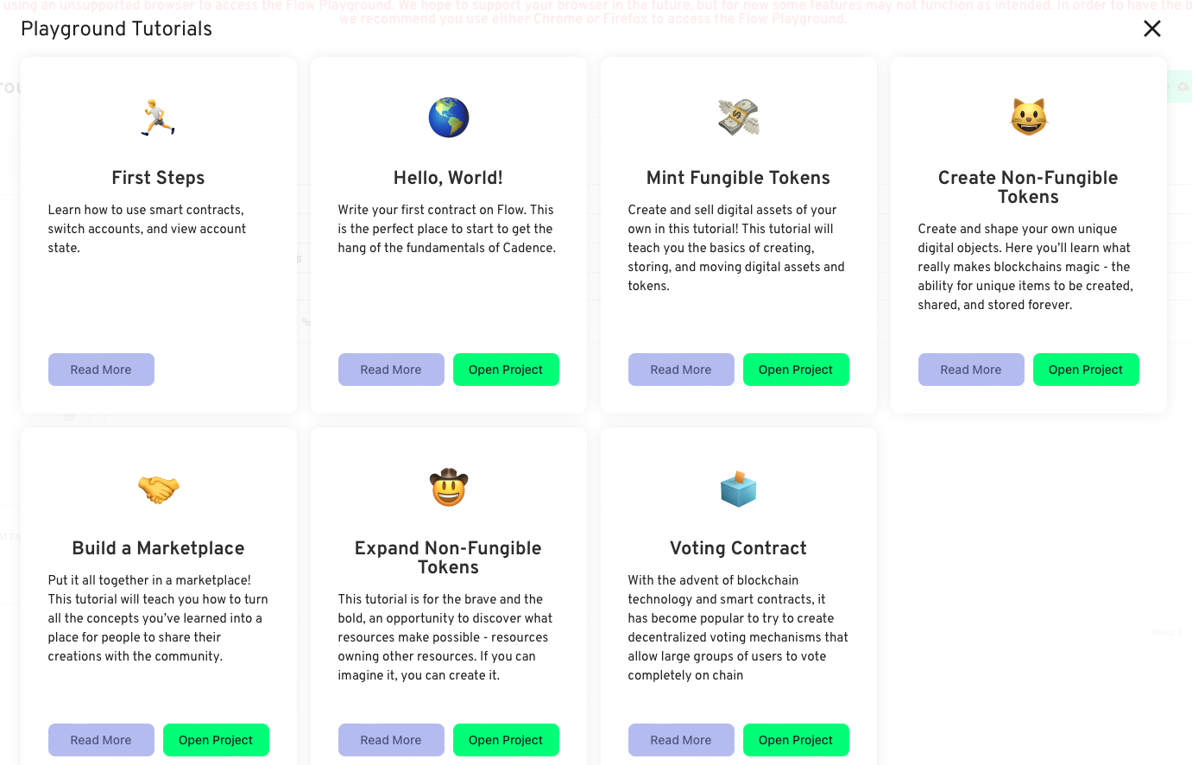The width and height of the screenshot is (1192, 765).
Task: Open the Create Non-Fungible Tokens project
Action: tap(1086, 370)
